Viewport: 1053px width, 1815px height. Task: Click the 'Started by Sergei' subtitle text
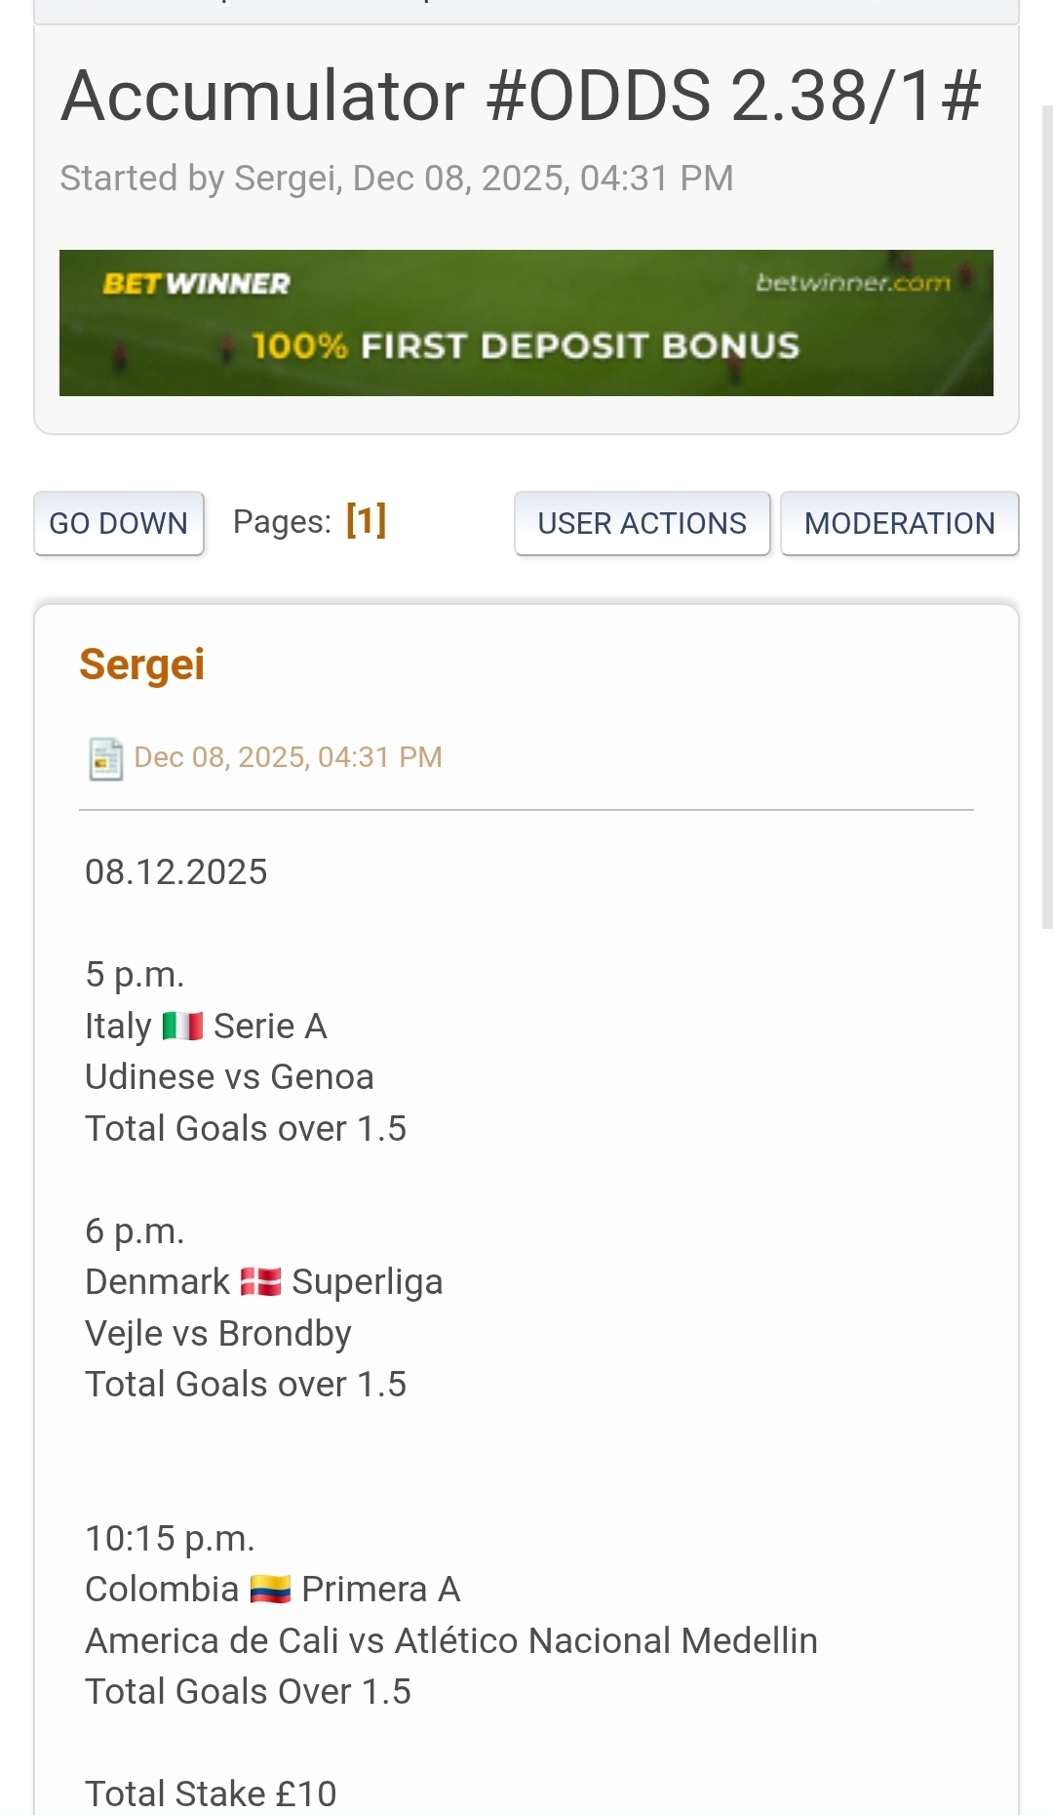(x=396, y=179)
